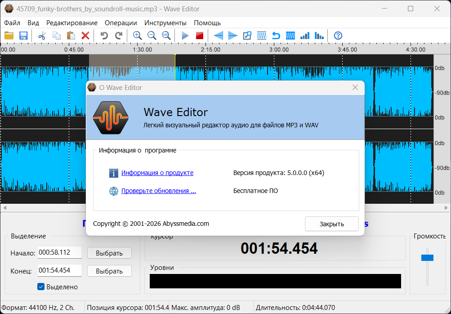Image resolution: width=451 pixels, height=314 pixels.
Task: Open the Помощь menu
Action: [207, 23]
